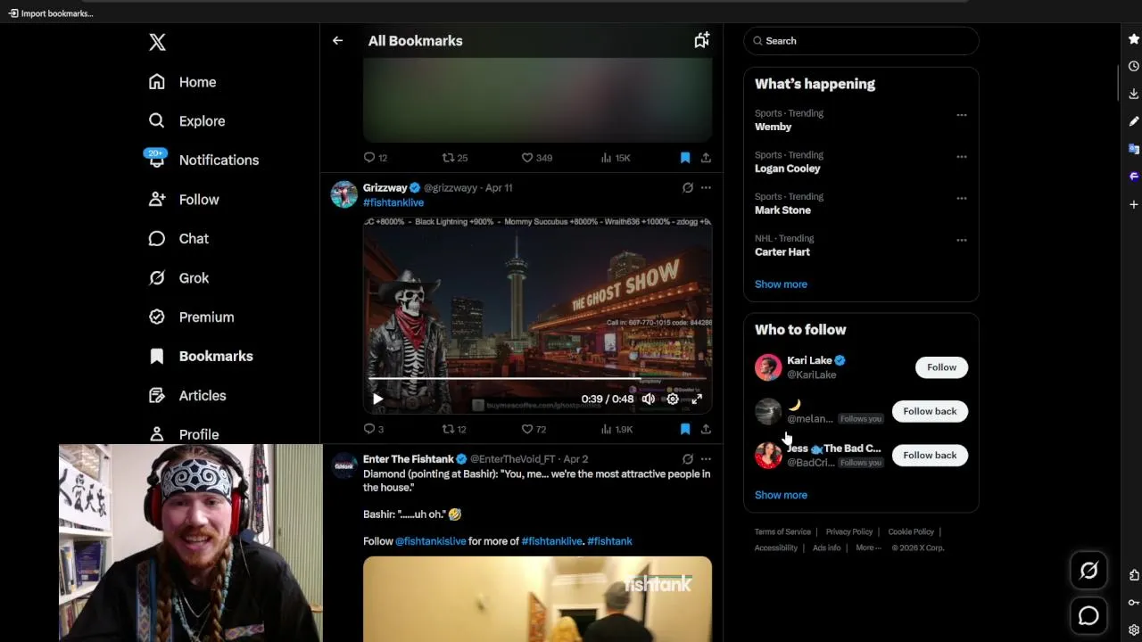Open Privacy Policy link
The height and width of the screenshot is (642, 1142).
tap(849, 532)
